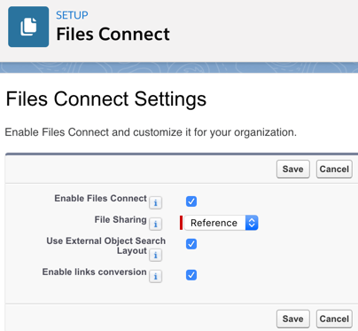Show info for Use External Object Search Layout

(155, 255)
